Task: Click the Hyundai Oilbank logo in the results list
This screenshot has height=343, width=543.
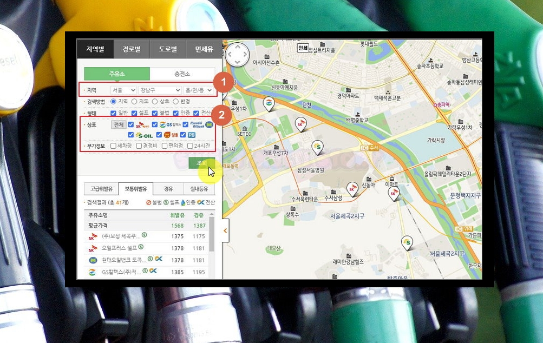Action: coord(93,260)
